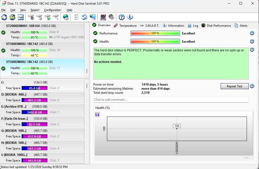Switch to the S.M.A.R.T. tab
Viewport: 259px width, 169px height.
[x=150, y=25]
